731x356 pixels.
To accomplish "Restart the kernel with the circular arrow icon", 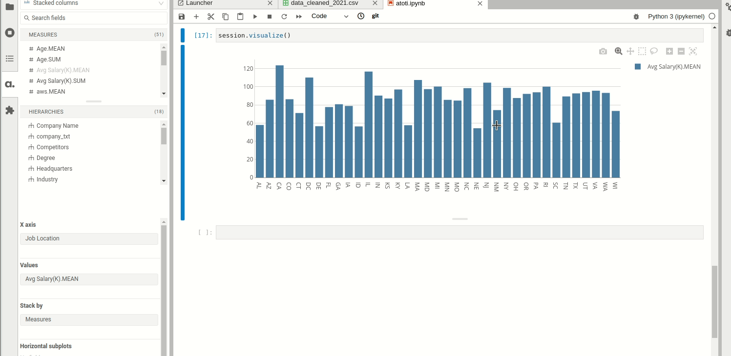I will pyautogui.click(x=284, y=17).
